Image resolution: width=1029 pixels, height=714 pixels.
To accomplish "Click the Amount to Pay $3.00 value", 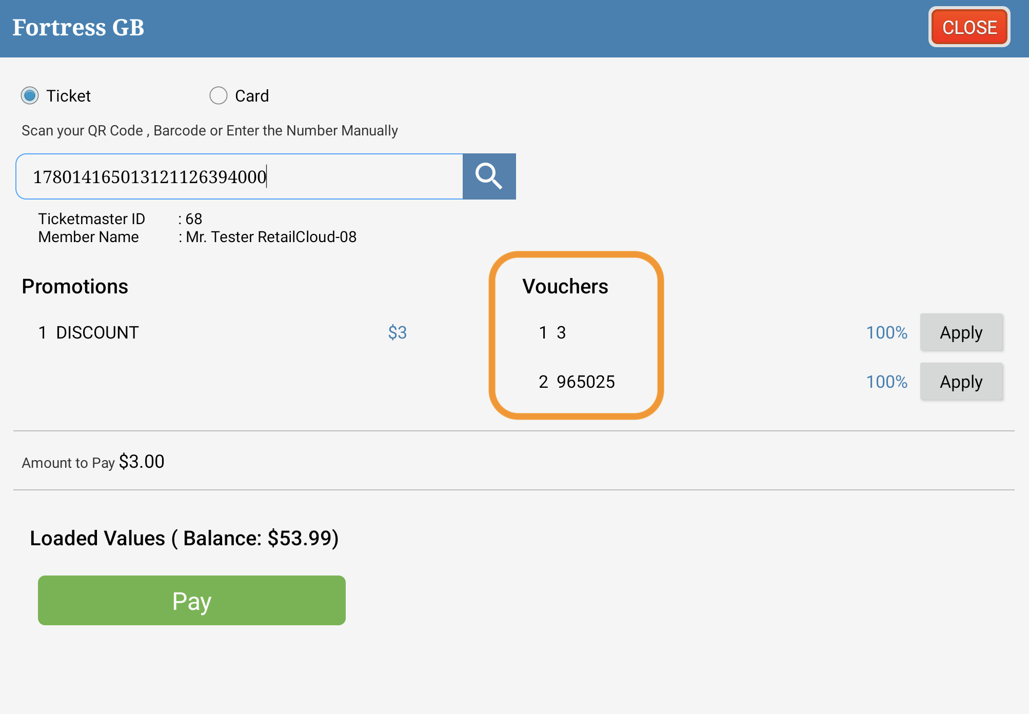I will pos(142,462).
